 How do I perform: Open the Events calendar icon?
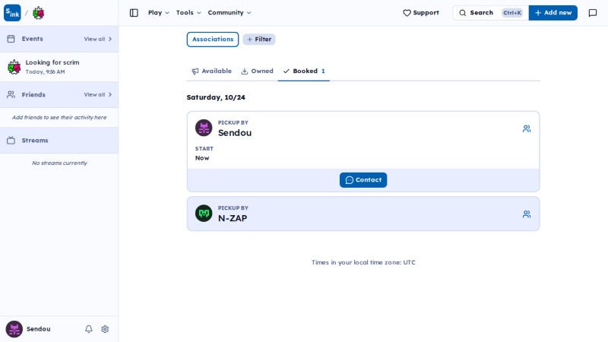11,39
